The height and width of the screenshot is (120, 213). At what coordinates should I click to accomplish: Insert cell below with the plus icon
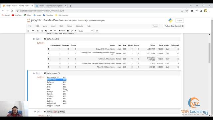pyautogui.click(x=33, y=31)
